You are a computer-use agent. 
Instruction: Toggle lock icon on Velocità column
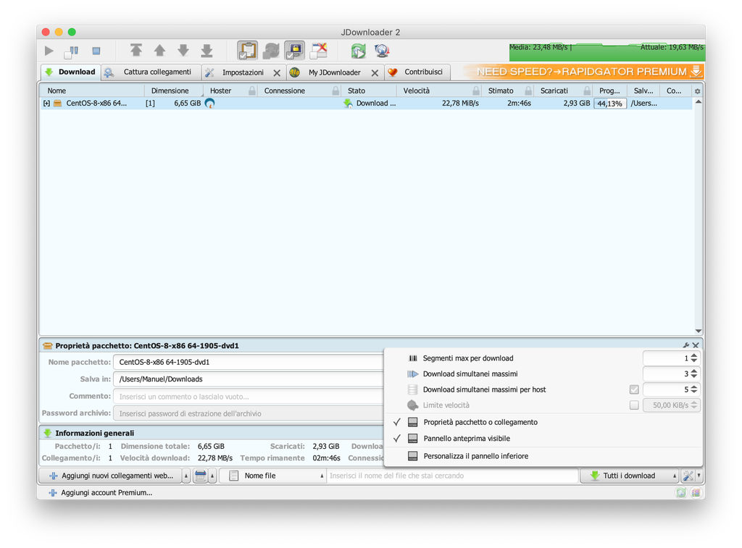[x=476, y=90]
